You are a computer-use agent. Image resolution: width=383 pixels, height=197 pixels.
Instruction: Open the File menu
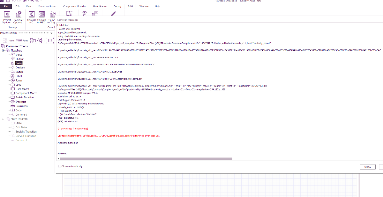tap(6, 6)
